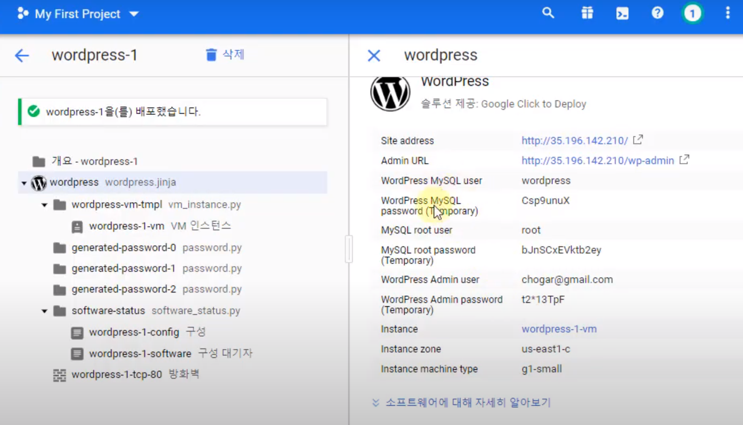
Task: Click folder icon of generated-password-1
Action: 60,269
